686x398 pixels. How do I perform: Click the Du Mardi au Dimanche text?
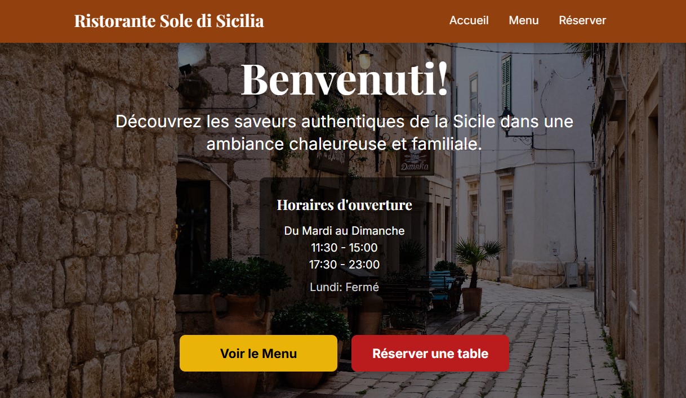pos(345,230)
